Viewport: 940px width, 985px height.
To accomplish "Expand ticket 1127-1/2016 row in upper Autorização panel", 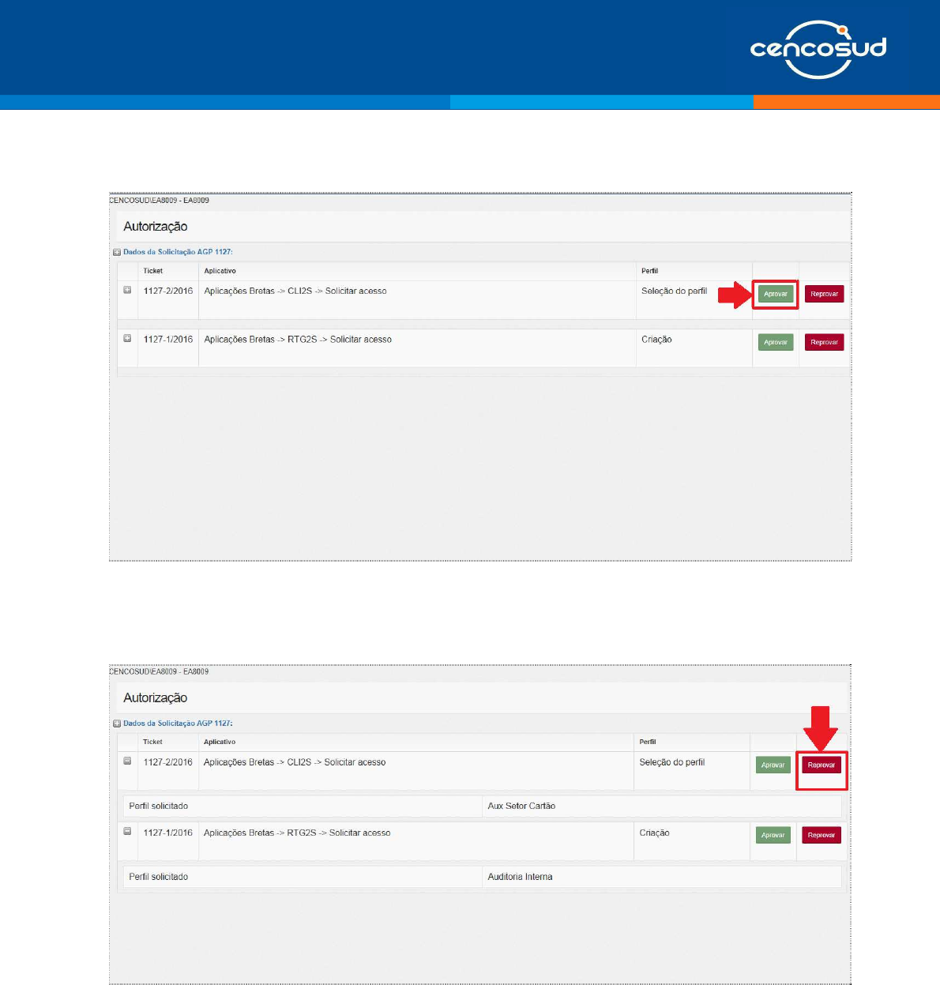I will (x=127, y=338).
